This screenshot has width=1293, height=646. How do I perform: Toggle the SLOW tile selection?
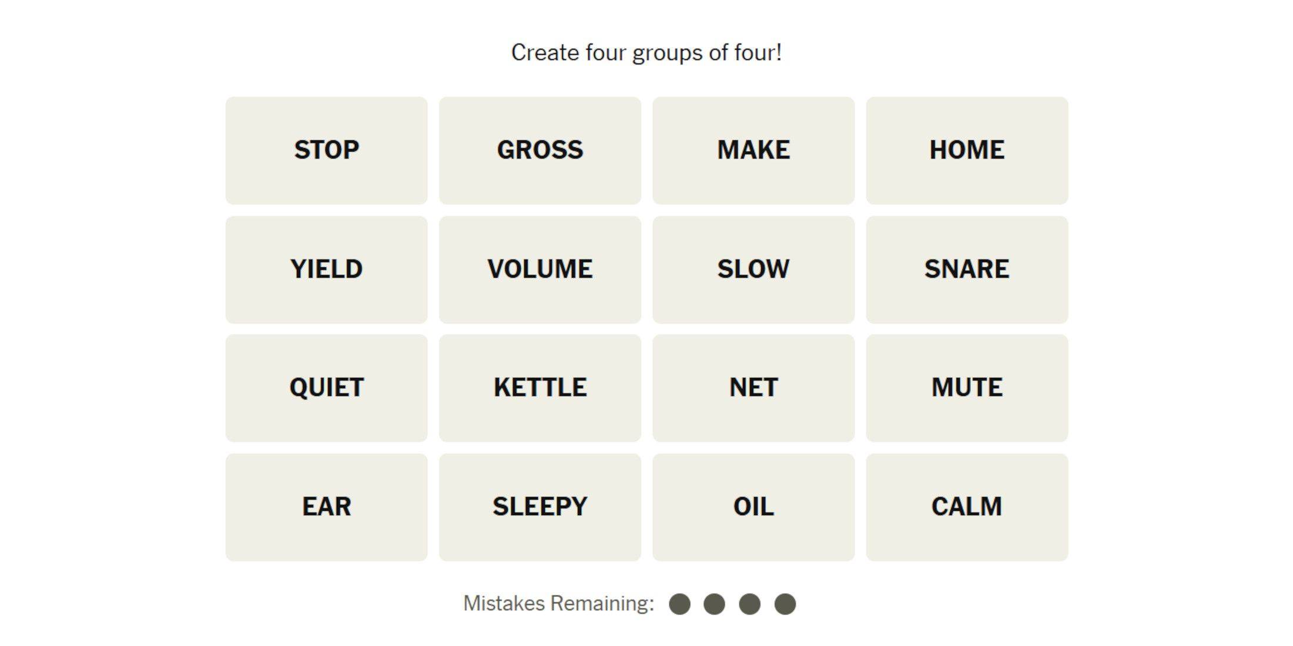pos(753,268)
